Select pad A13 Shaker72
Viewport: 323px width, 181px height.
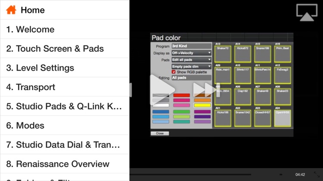(223, 54)
